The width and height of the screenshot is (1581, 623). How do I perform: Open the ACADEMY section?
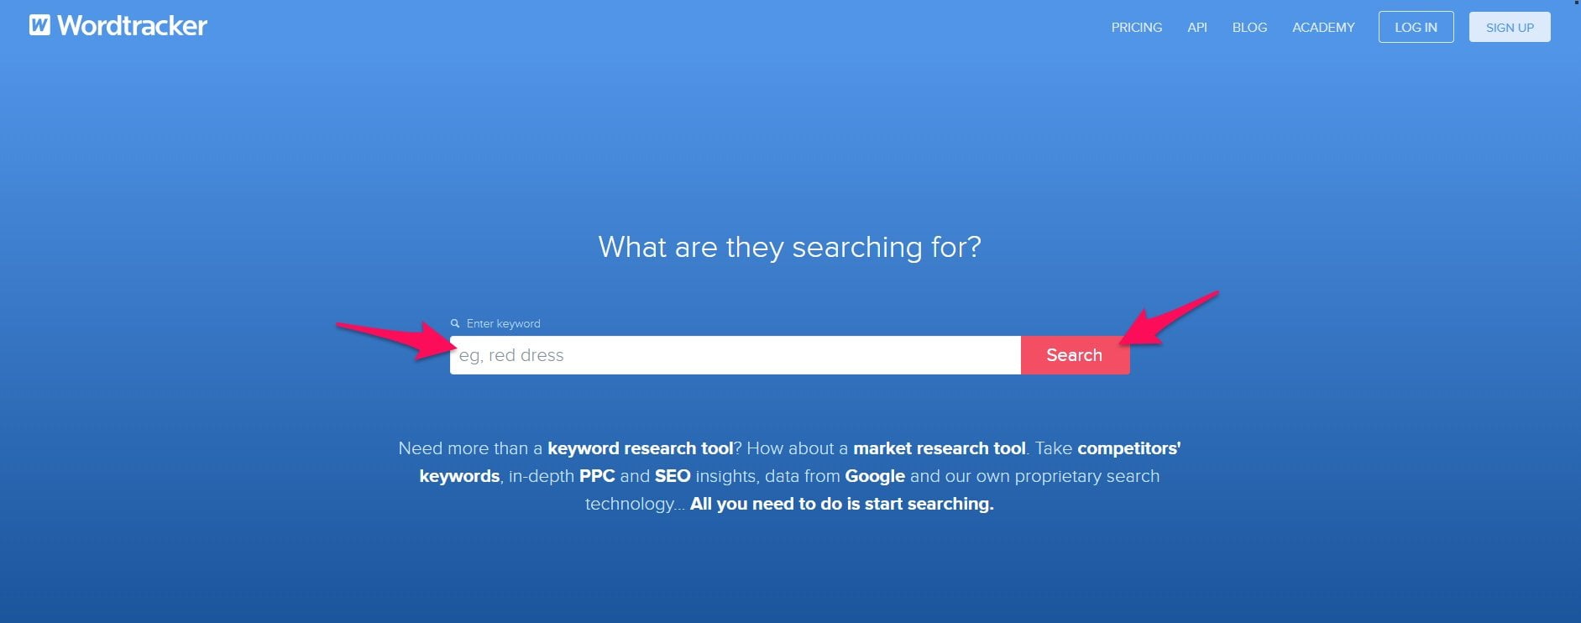point(1323,27)
